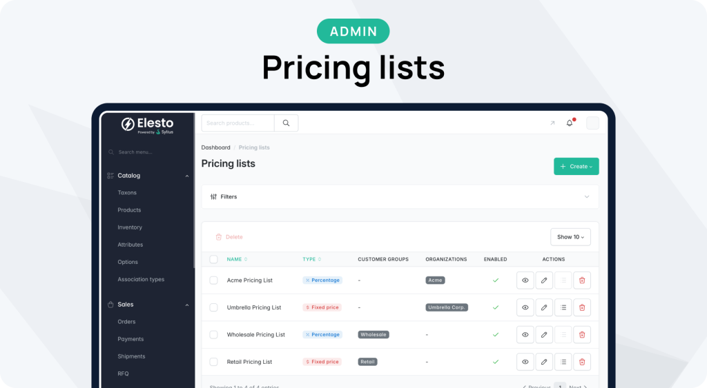Screen dimensions: 707x388
Task: Click the search magnifier button
Action: click(x=286, y=123)
